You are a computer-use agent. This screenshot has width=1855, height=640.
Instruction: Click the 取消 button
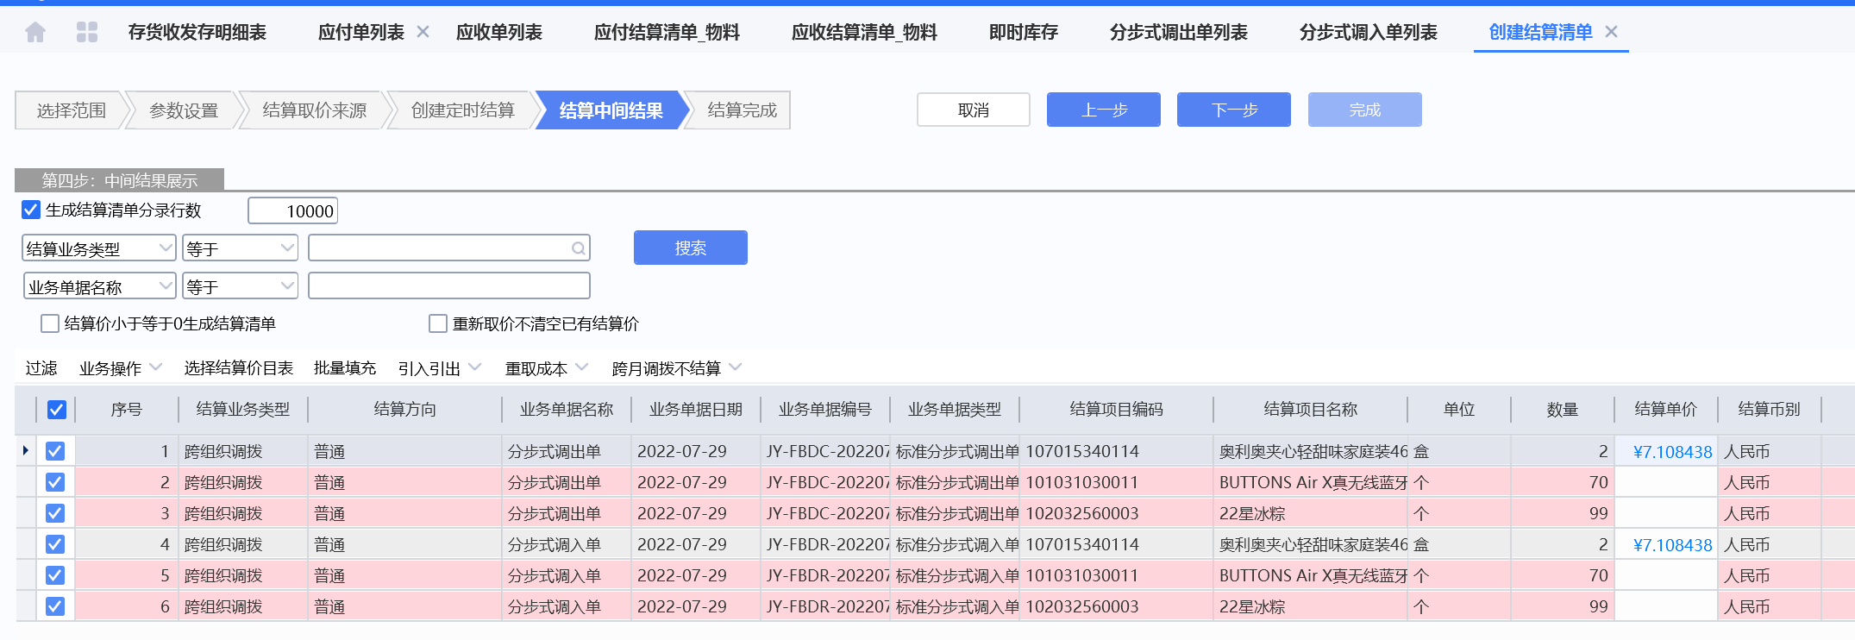click(974, 110)
